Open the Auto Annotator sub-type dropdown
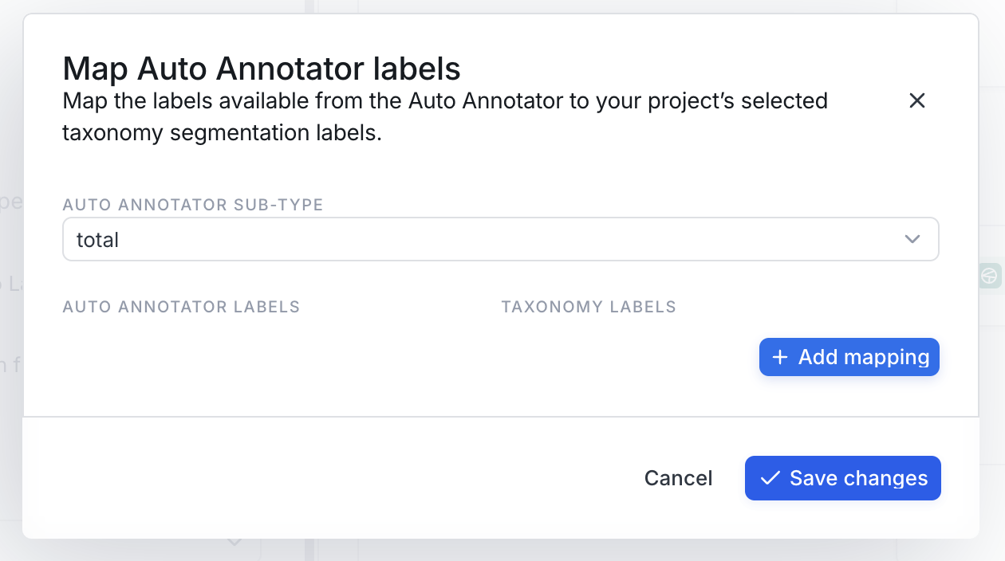This screenshot has width=1005, height=561. coord(501,239)
